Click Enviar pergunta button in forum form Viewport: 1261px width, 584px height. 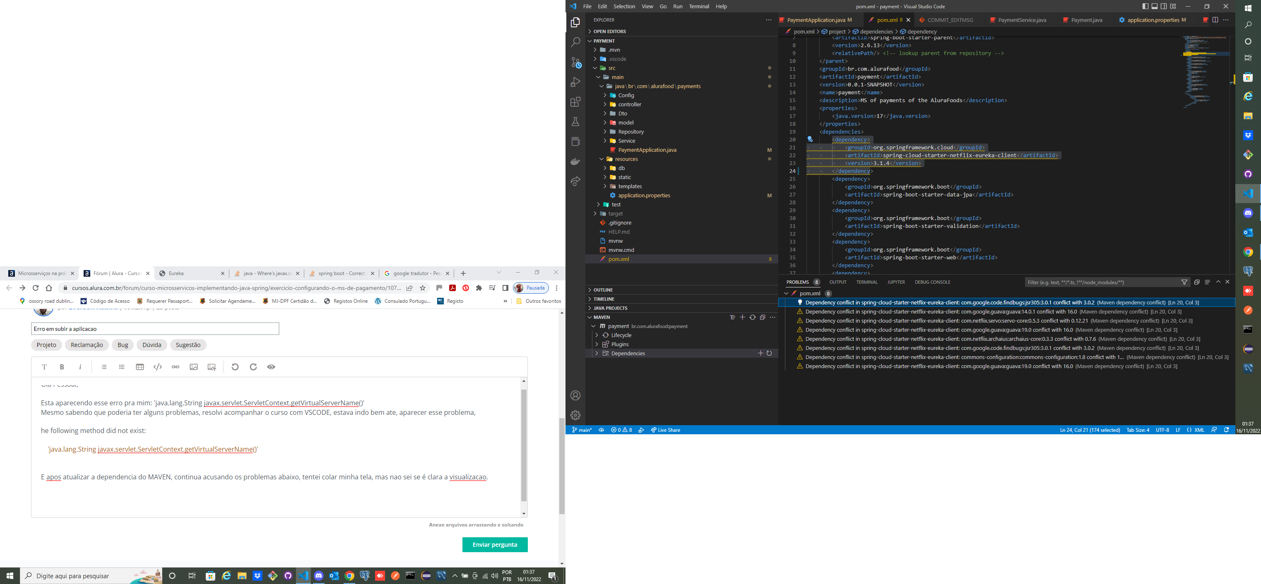coord(494,545)
